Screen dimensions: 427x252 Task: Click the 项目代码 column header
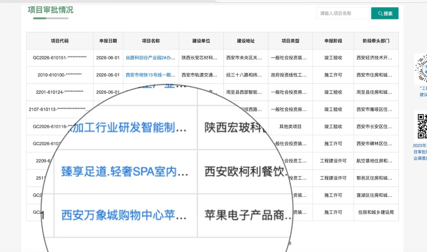point(60,41)
